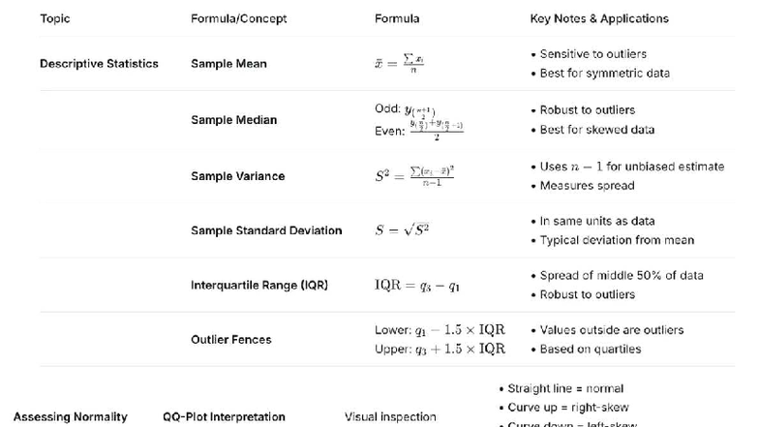The image size is (759, 427).
Task: Click the 'Best for skewed data' note
Action: click(x=596, y=130)
